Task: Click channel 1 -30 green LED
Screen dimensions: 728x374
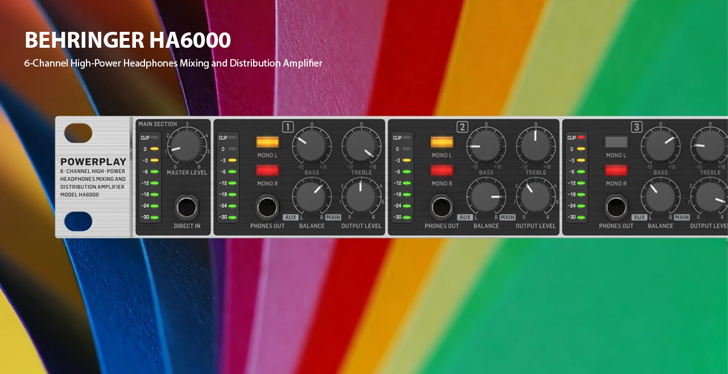Action: coord(233,217)
